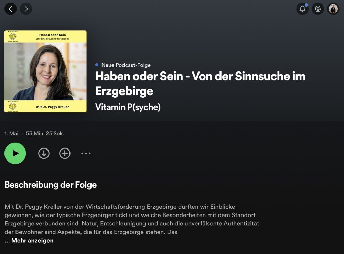
Task: Play the episode with green button
Action: [x=15, y=153]
